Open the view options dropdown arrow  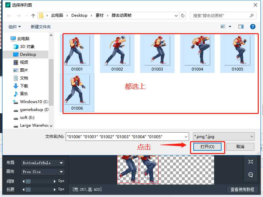pyautogui.click(x=230, y=27)
